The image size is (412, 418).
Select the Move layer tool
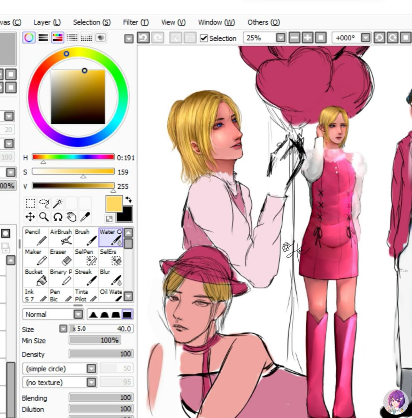30,217
